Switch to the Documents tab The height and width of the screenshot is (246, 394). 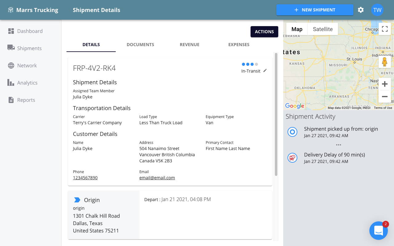(140, 45)
